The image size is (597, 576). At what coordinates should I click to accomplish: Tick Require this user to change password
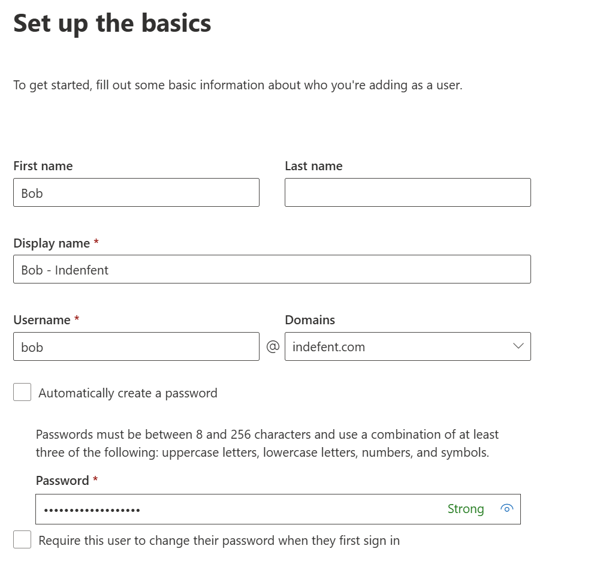pos(22,540)
